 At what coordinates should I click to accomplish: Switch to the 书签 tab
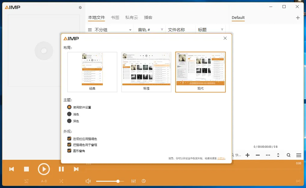[115, 17]
